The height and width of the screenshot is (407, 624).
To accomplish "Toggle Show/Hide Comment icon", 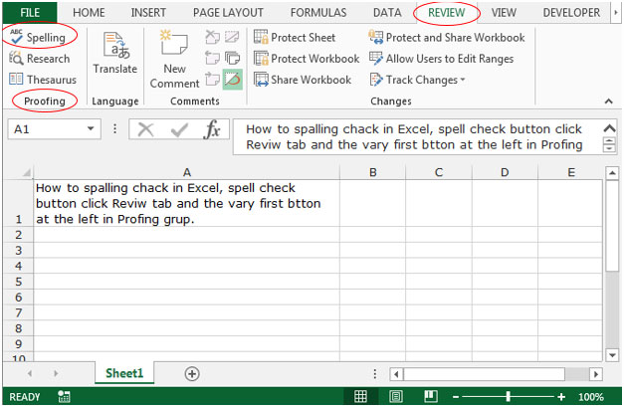I will tap(233, 37).
